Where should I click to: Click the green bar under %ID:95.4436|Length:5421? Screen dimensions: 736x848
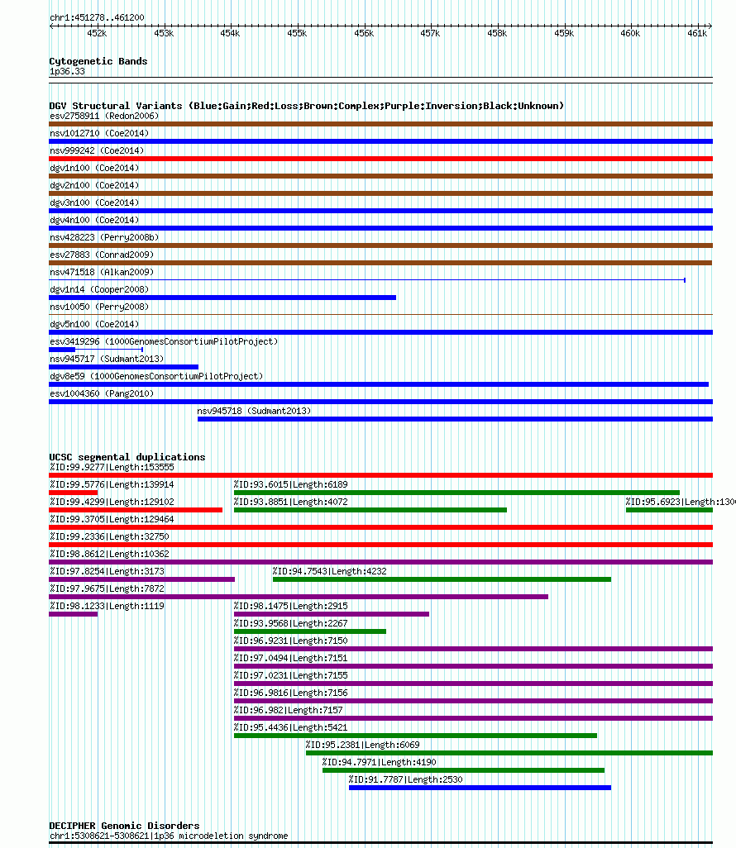pyautogui.click(x=415, y=736)
